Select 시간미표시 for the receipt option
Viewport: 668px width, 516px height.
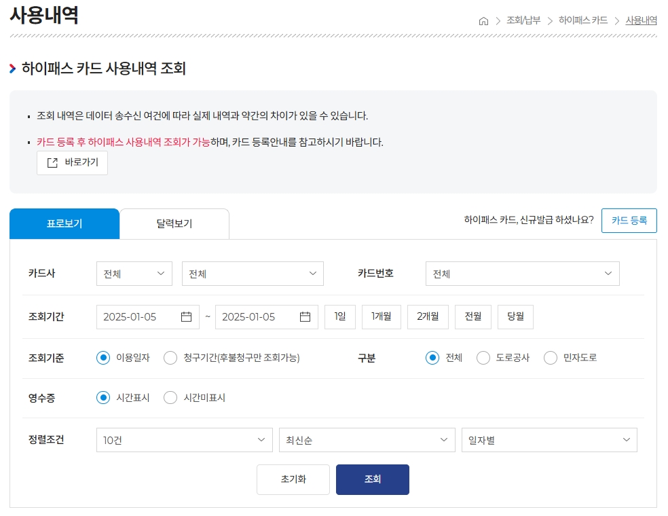click(170, 398)
